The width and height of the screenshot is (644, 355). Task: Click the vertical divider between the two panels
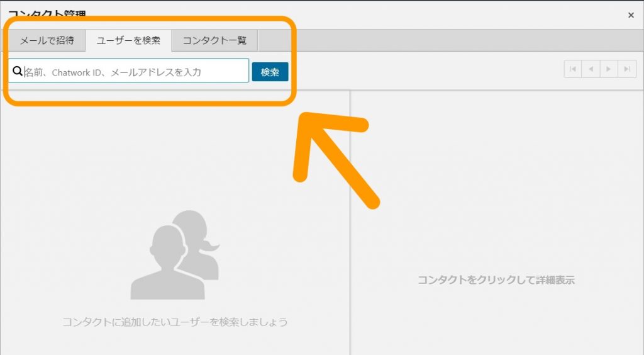pos(350,220)
